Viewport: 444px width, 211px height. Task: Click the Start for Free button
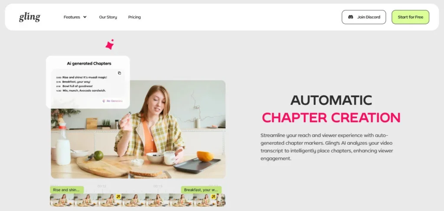410,17
